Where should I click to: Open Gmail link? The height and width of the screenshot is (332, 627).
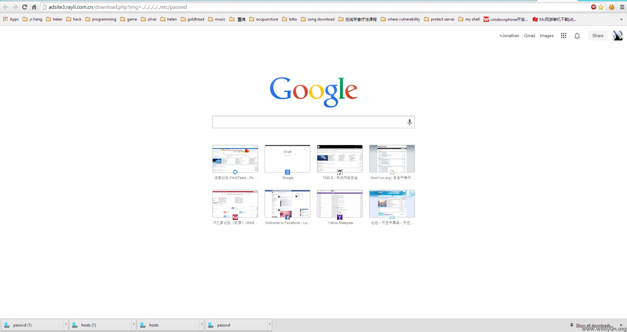[530, 36]
